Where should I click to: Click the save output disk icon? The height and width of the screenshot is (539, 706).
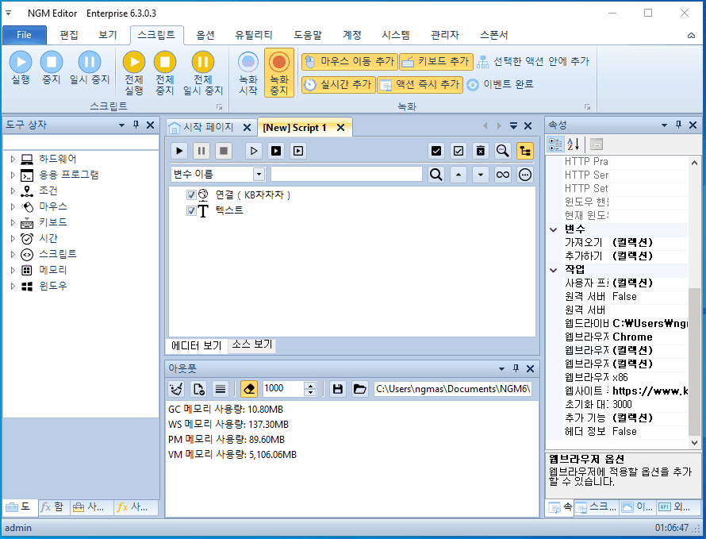click(338, 388)
